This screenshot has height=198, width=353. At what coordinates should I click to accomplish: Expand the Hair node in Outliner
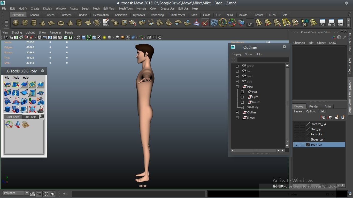(242, 92)
